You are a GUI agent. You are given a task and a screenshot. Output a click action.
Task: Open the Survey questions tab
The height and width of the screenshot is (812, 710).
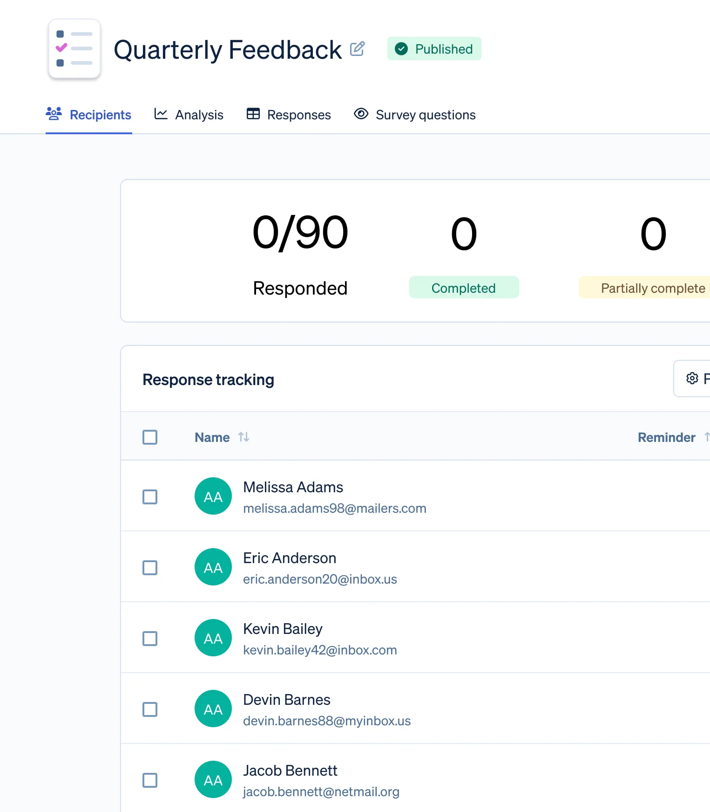(x=415, y=115)
